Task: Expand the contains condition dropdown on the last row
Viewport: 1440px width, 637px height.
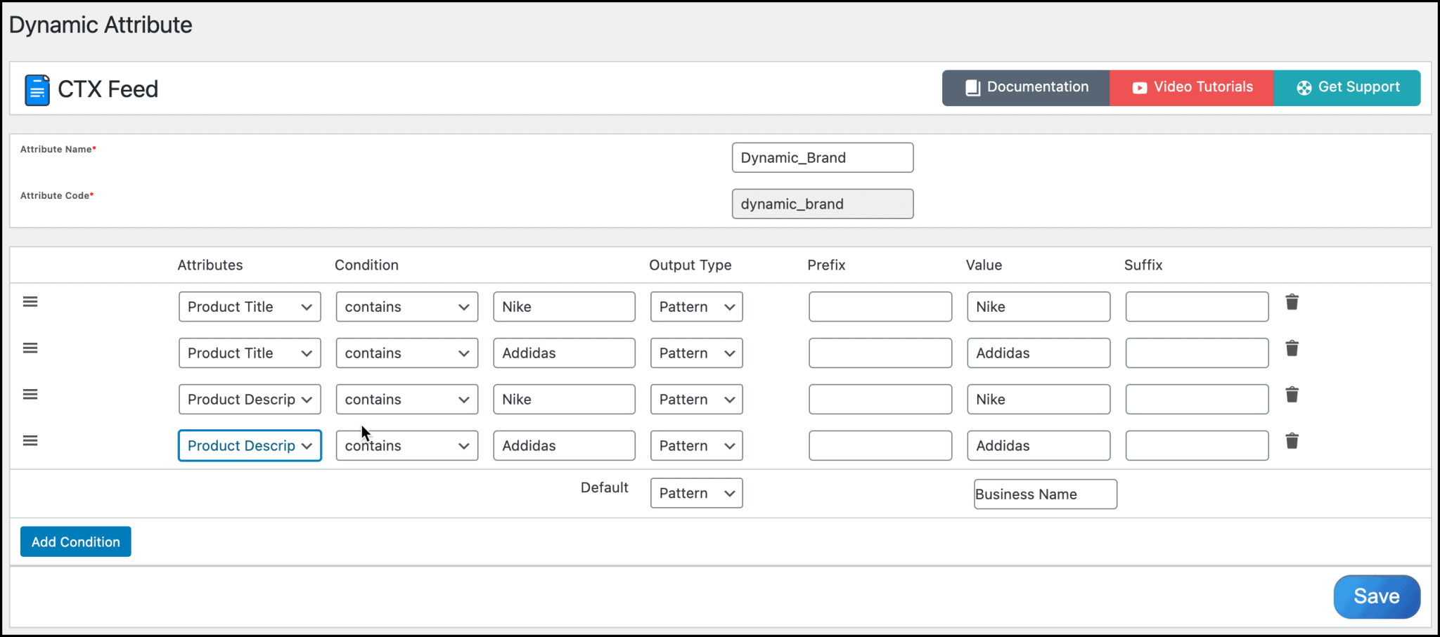Action: pos(406,445)
